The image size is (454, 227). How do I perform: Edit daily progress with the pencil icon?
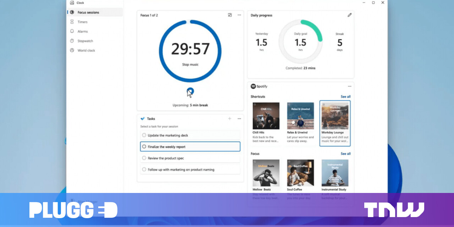349,15
